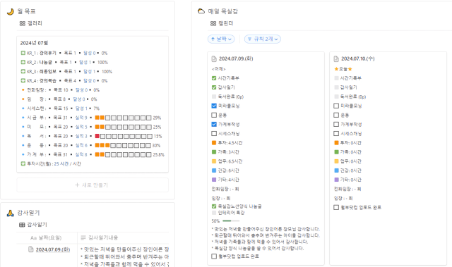Click the gratitude text cell in the table
The width and height of the screenshot is (452, 267).
pyautogui.click(x=124, y=256)
